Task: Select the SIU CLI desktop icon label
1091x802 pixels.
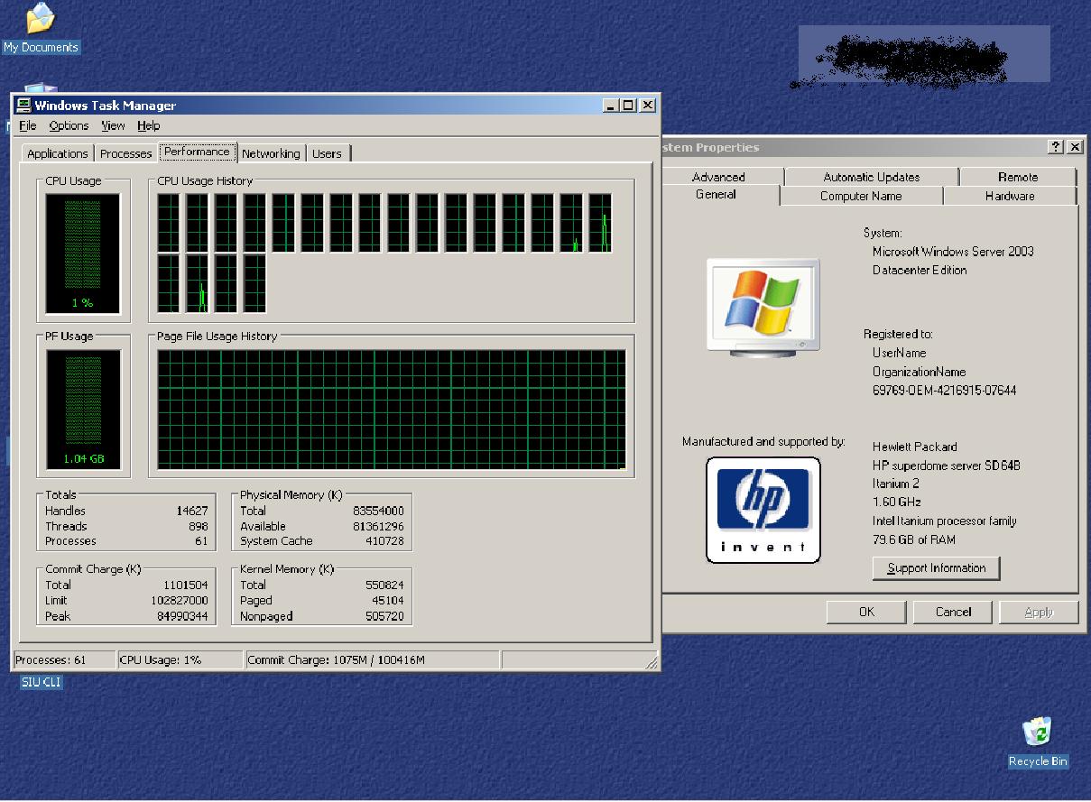Action: tap(42, 682)
